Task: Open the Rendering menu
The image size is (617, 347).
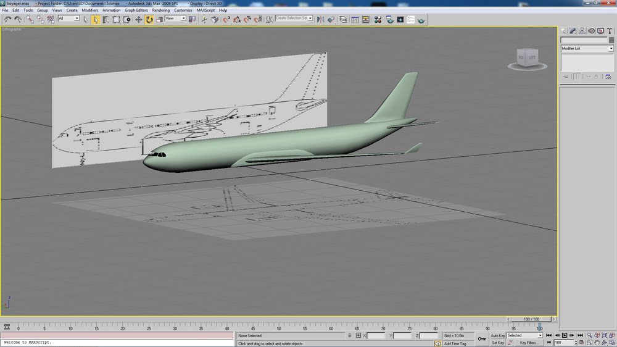Action: (x=160, y=10)
